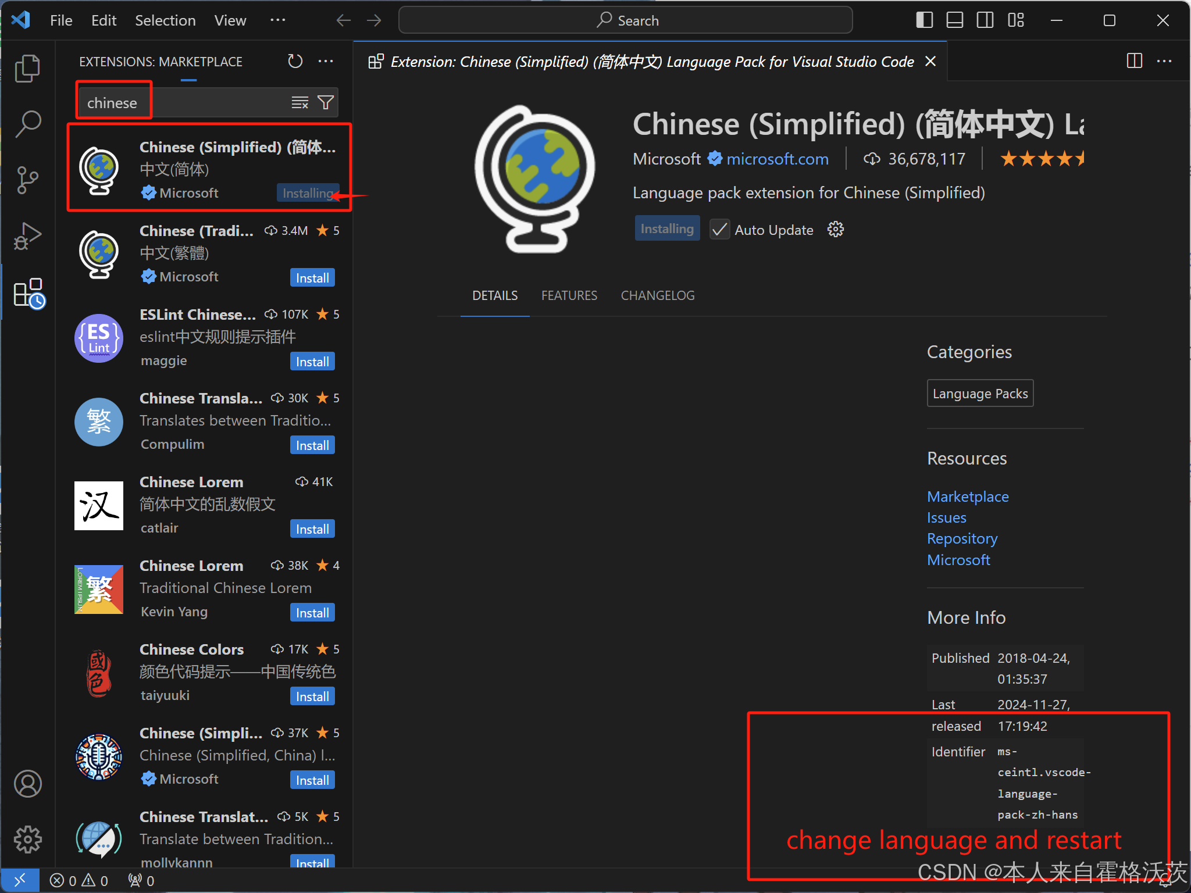The height and width of the screenshot is (893, 1191).
Task: Switch to the CHANGELOG tab
Action: point(657,295)
